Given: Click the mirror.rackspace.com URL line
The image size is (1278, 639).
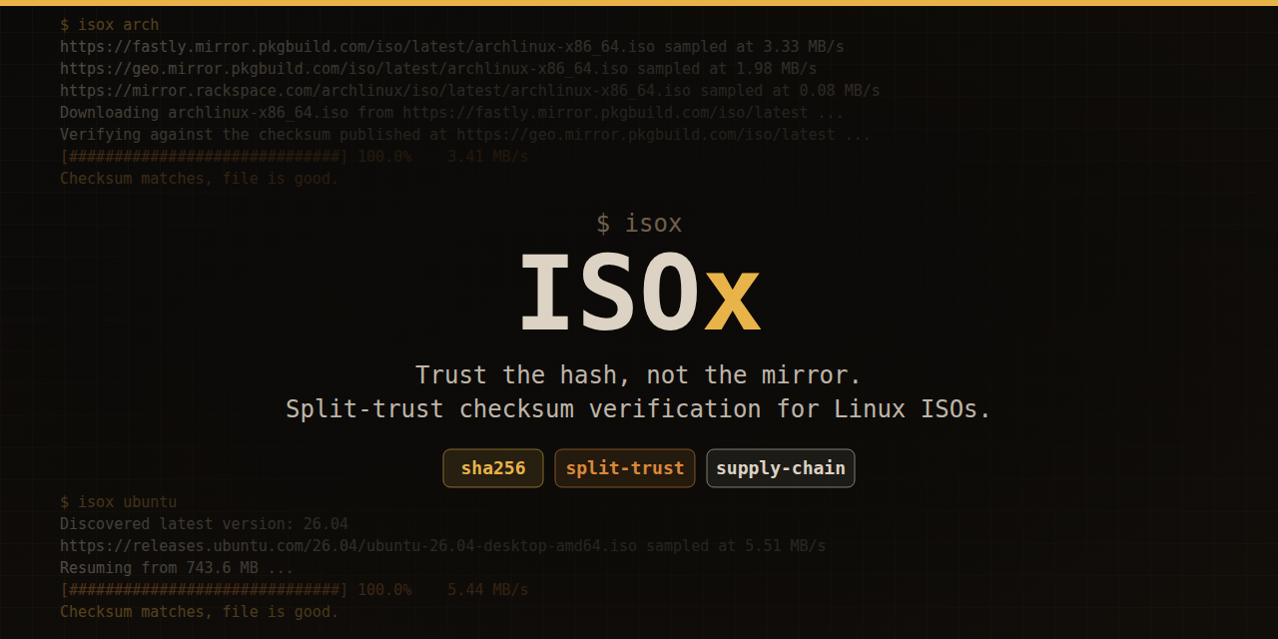Looking at the screenshot, I should click(470, 91).
